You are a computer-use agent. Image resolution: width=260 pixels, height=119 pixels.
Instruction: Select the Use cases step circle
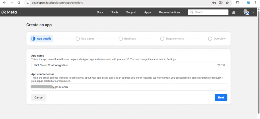(x=78, y=39)
